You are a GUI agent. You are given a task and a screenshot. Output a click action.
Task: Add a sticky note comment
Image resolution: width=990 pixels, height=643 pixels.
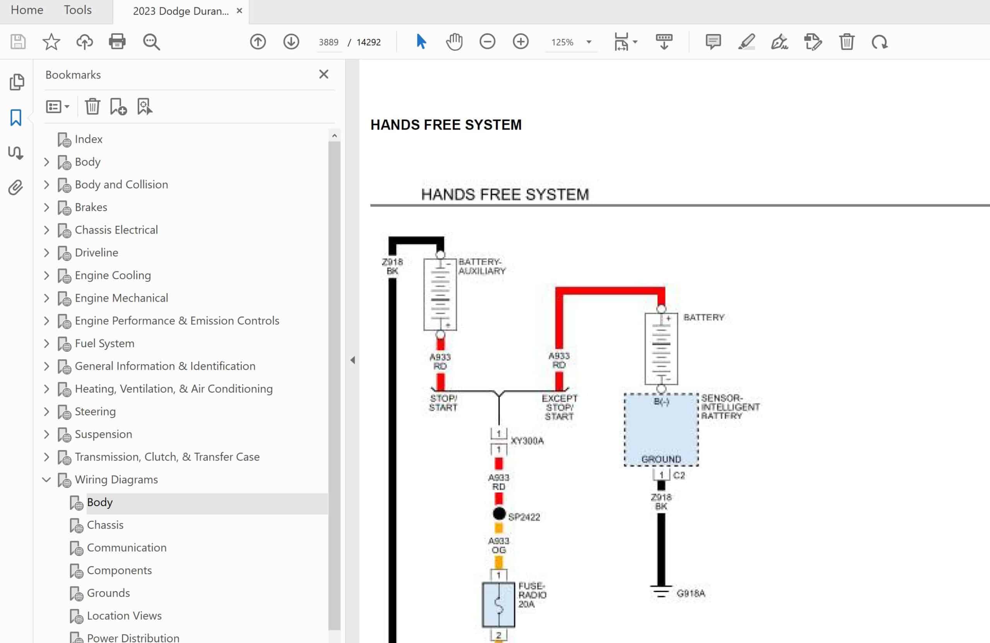[x=713, y=42]
